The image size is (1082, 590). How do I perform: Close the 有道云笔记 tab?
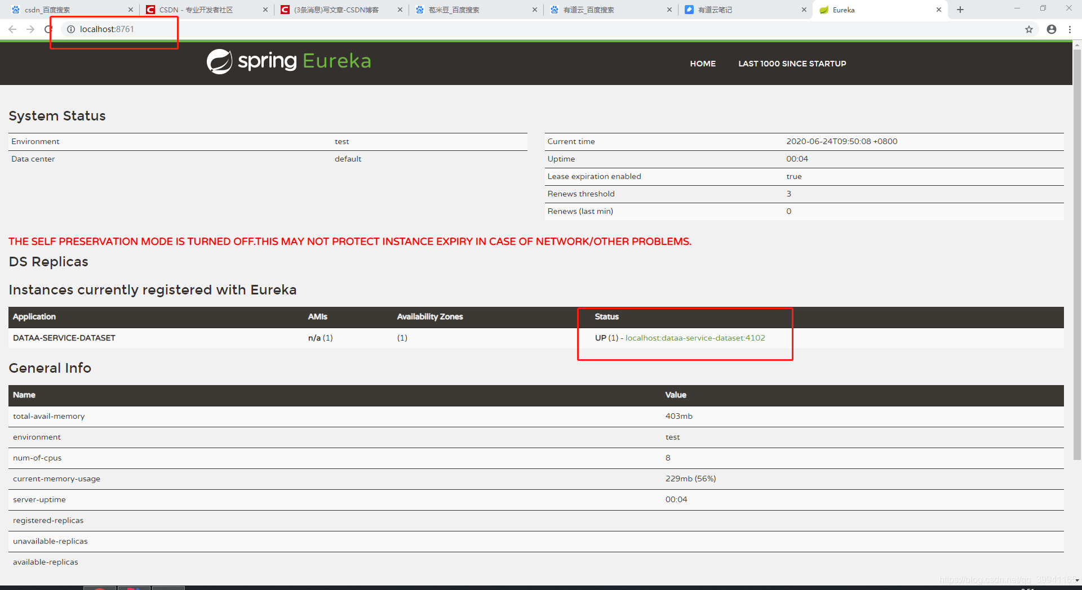point(804,10)
